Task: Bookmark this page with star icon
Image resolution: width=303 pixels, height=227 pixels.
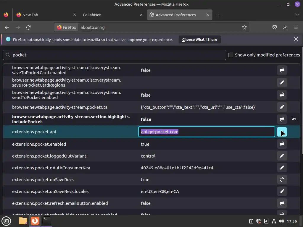Action: click(x=244, y=27)
